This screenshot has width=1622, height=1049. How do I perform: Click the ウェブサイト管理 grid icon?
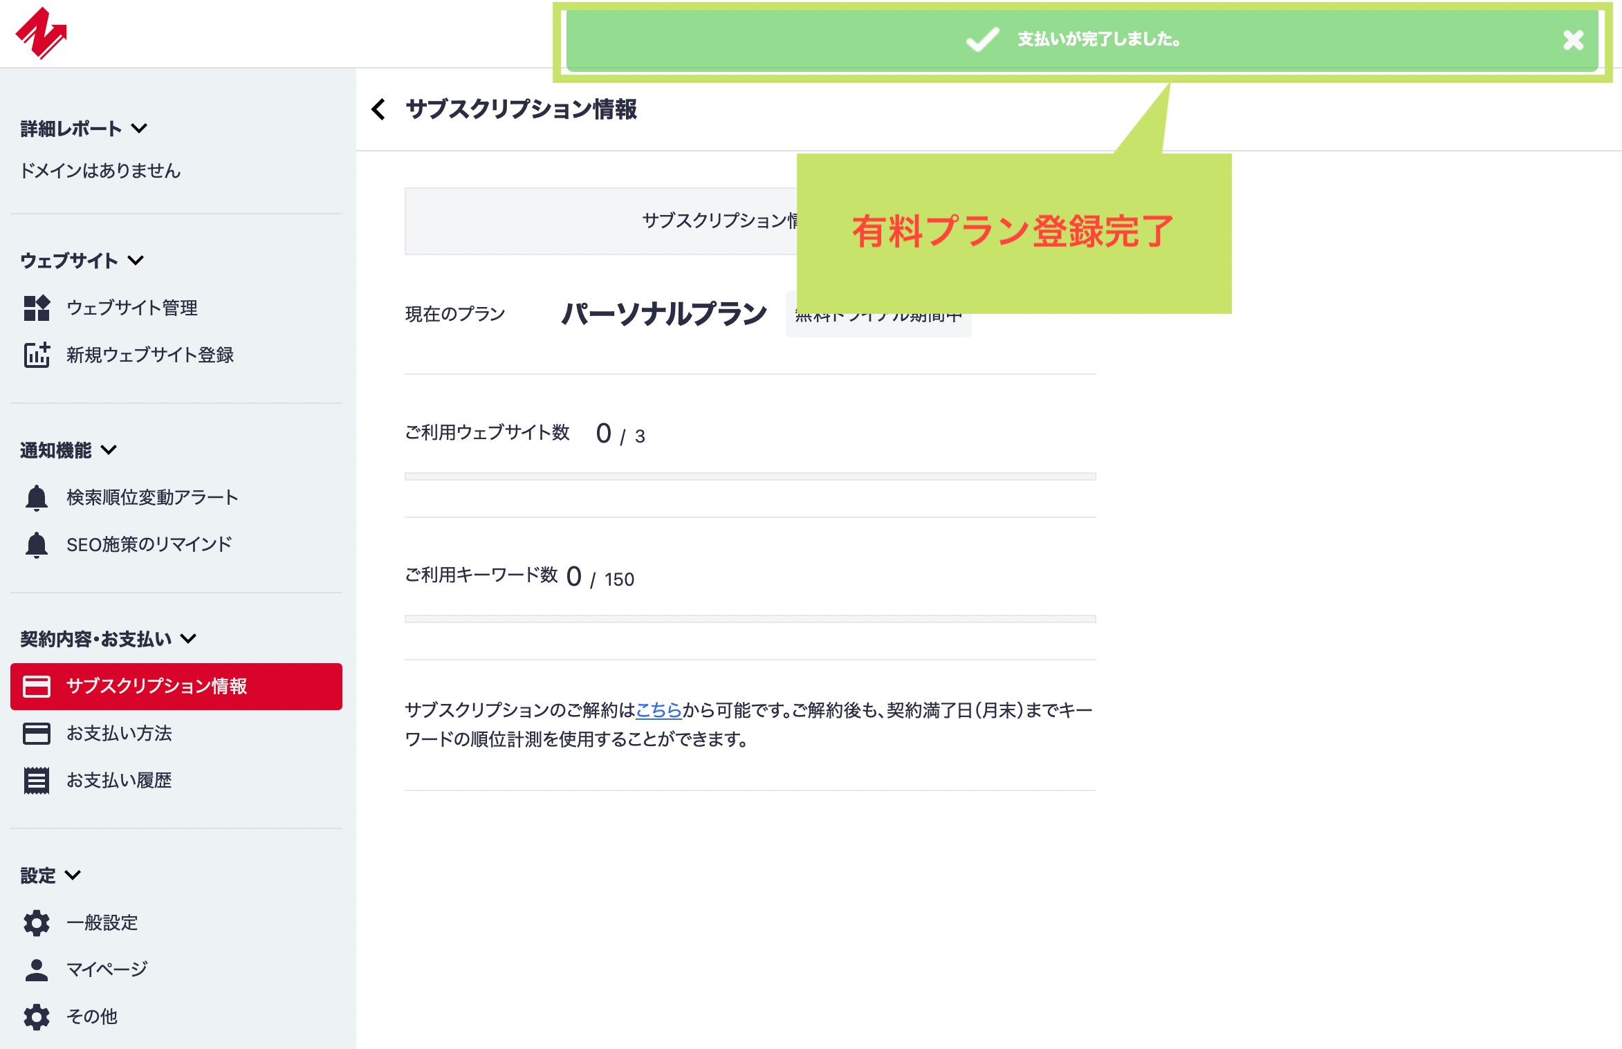[x=37, y=308]
